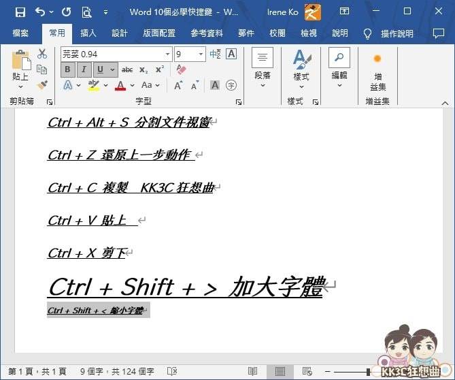Open the 字型 dialog launcher

pos(239,102)
